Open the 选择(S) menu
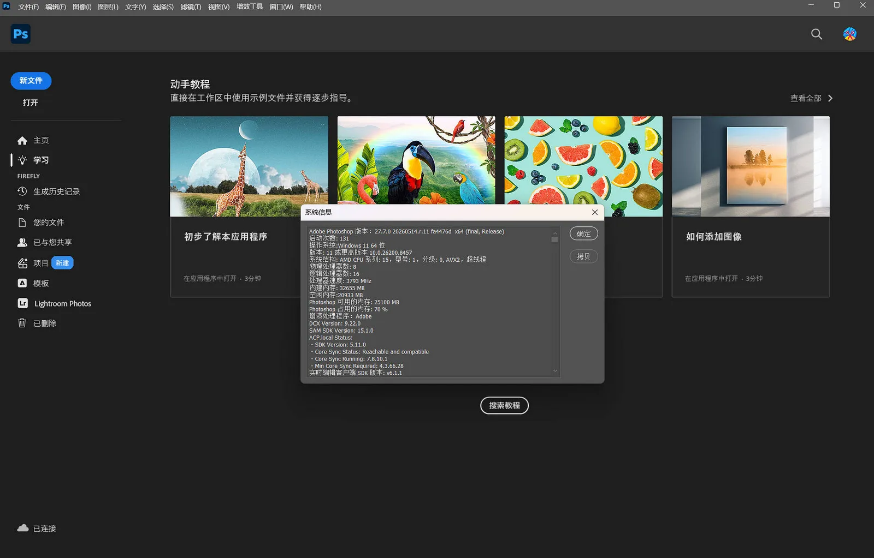874x558 pixels. (x=163, y=7)
